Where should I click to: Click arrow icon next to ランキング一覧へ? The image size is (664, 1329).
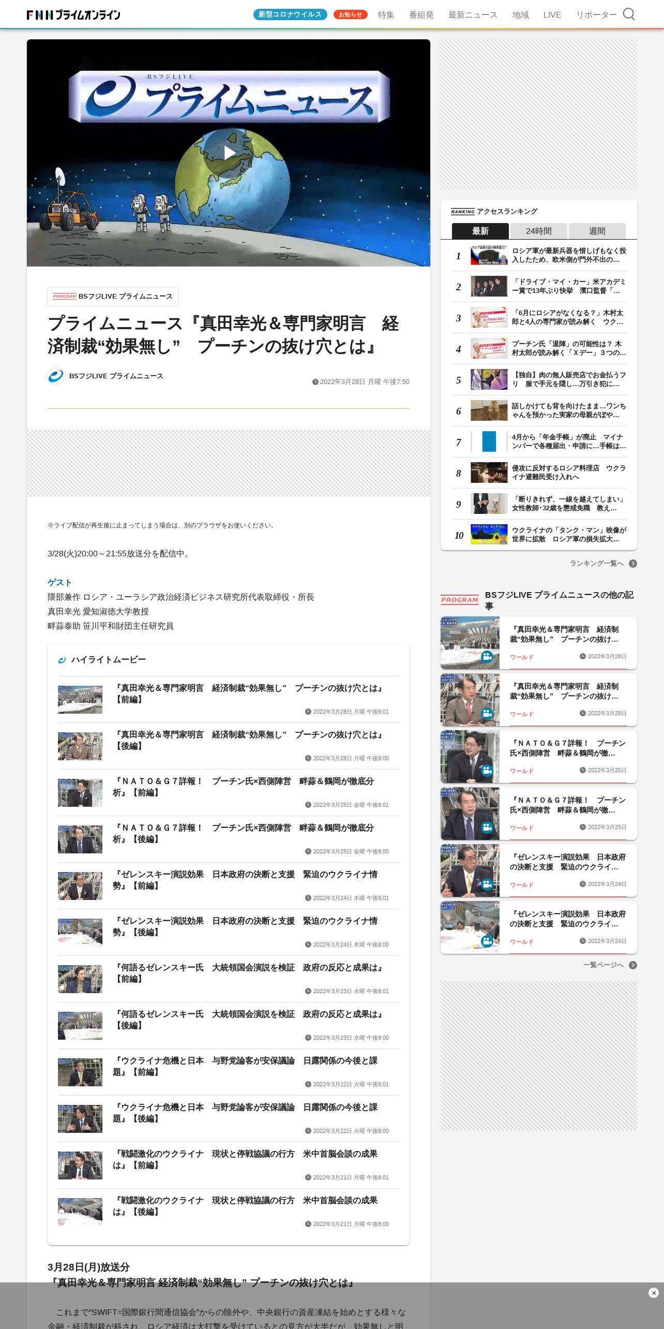click(632, 564)
